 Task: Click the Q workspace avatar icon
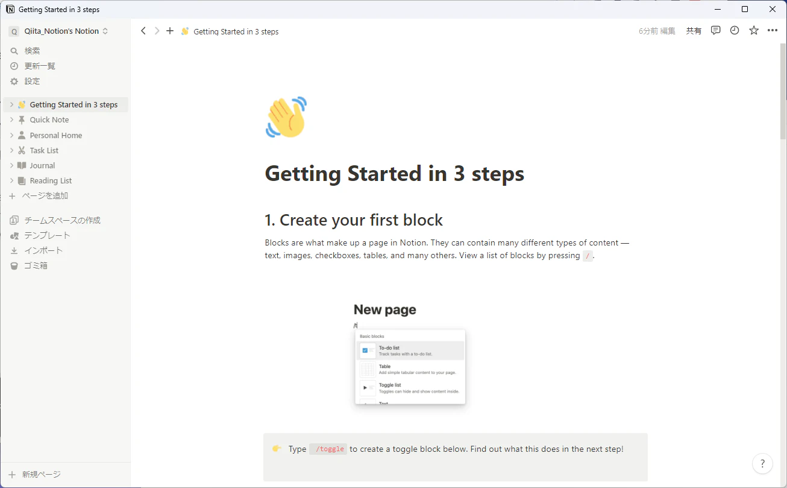14,31
